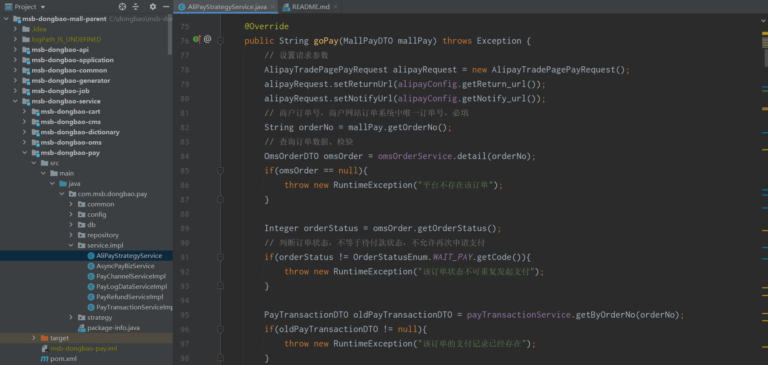
Task: Fold the if block at line 85
Action: click(221, 171)
